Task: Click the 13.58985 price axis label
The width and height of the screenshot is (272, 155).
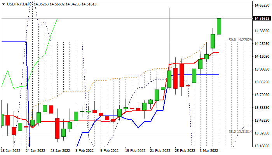Action: pyautogui.click(x=262, y=108)
